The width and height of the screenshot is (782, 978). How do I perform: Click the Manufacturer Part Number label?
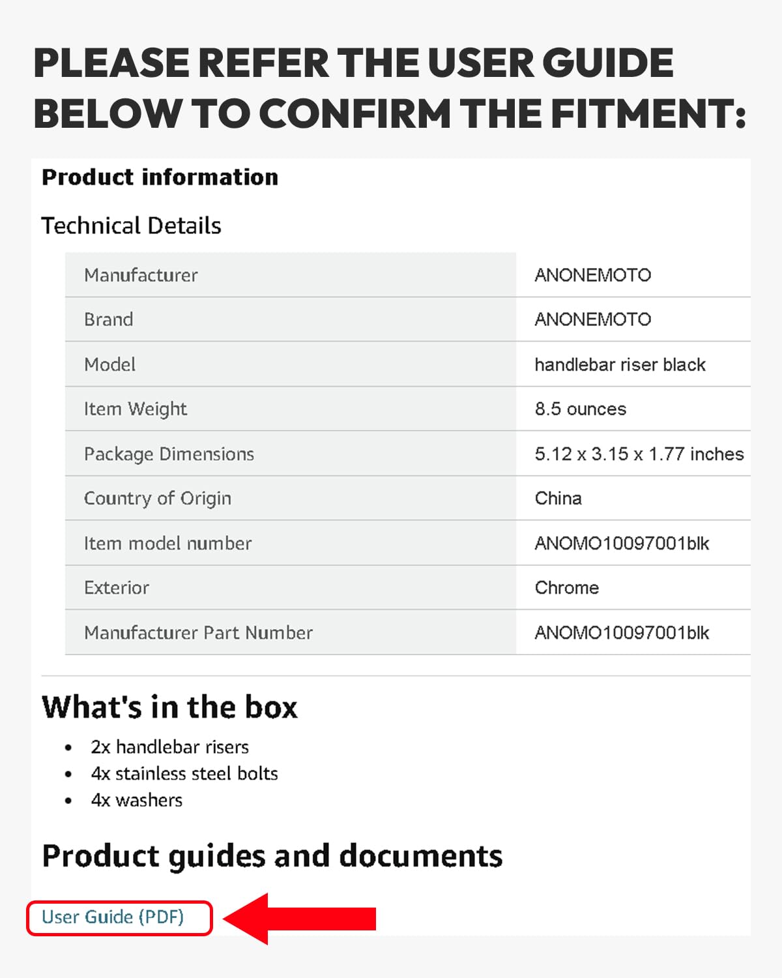tap(198, 632)
